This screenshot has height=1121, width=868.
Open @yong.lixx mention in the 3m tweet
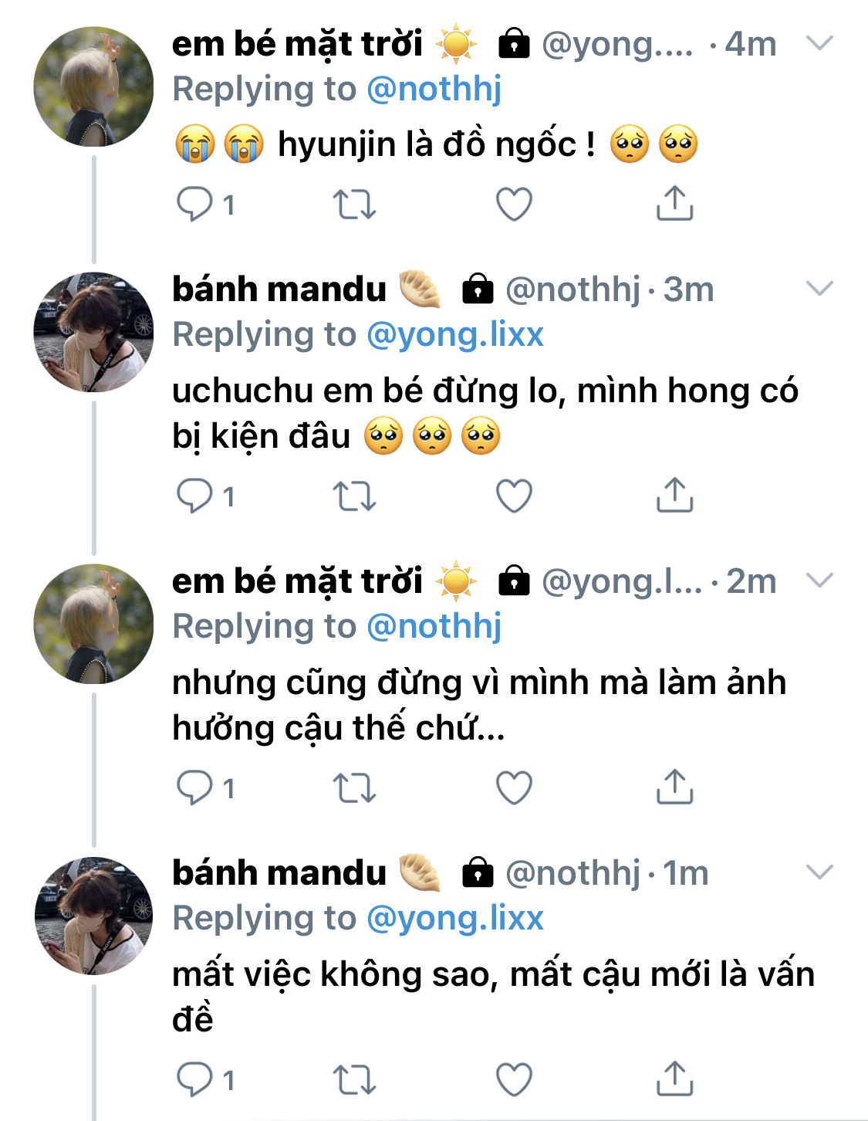(455, 334)
